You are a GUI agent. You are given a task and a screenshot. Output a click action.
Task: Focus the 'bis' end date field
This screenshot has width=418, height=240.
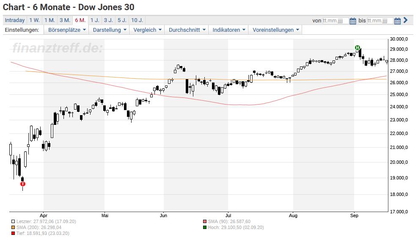380,21
